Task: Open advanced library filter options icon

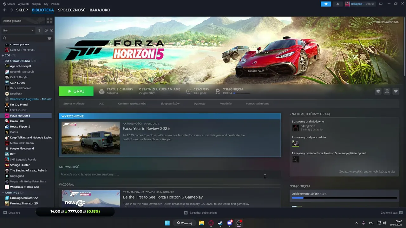Action: (49, 38)
